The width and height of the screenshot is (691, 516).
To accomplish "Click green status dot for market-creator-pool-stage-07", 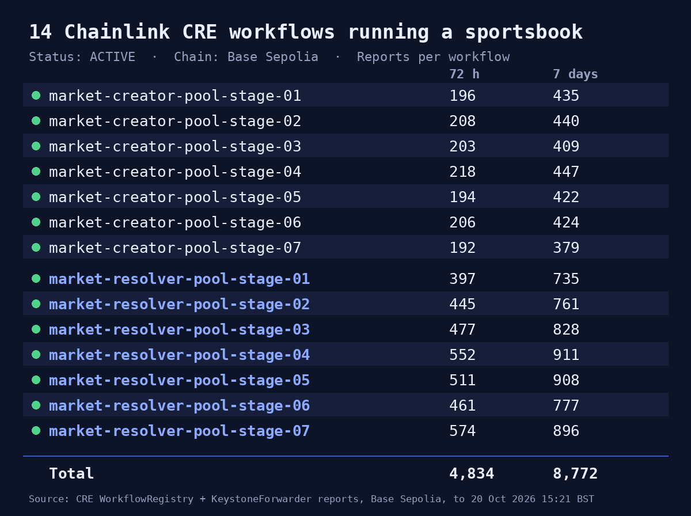I will pyautogui.click(x=36, y=247).
